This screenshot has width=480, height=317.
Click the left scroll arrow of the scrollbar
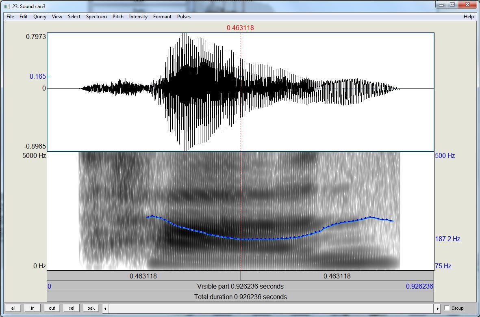pyautogui.click(x=105, y=308)
